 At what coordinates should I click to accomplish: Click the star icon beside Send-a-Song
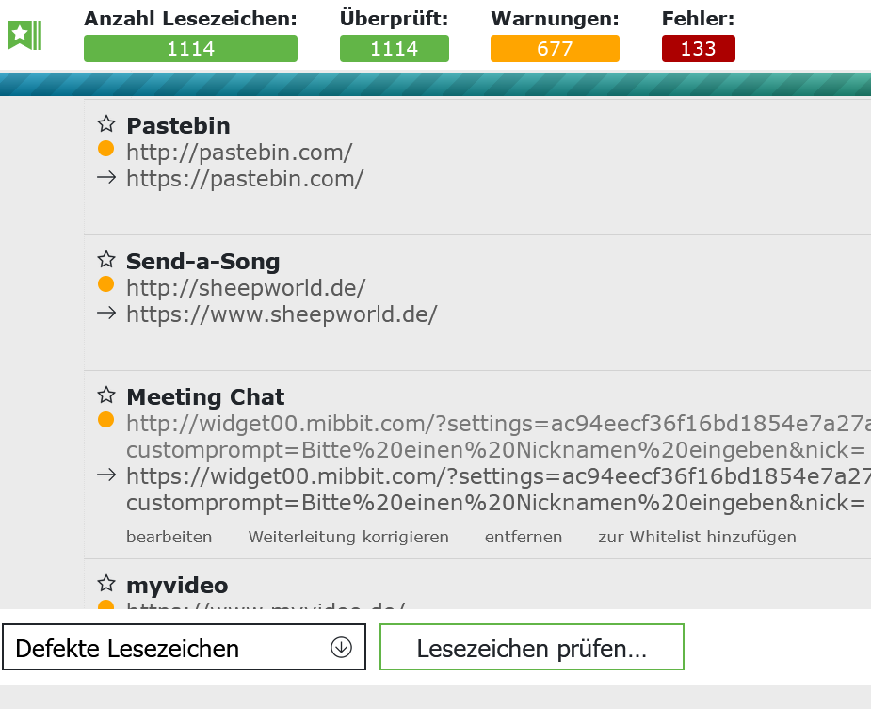pyautogui.click(x=106, y=260)
